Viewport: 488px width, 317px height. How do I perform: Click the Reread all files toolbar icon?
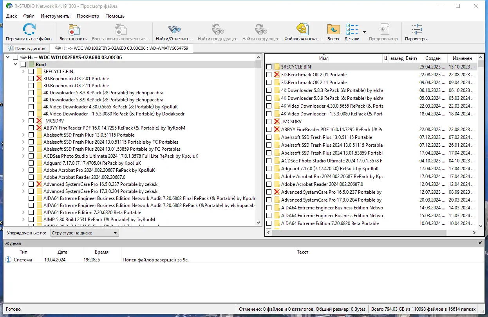pyautogui.click(x=29, y=30)
